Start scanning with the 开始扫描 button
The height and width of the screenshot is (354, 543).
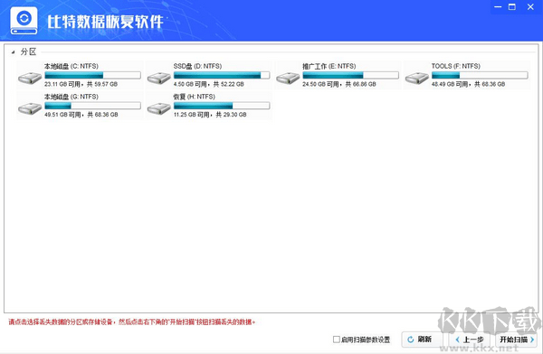(x=517, y=340)
